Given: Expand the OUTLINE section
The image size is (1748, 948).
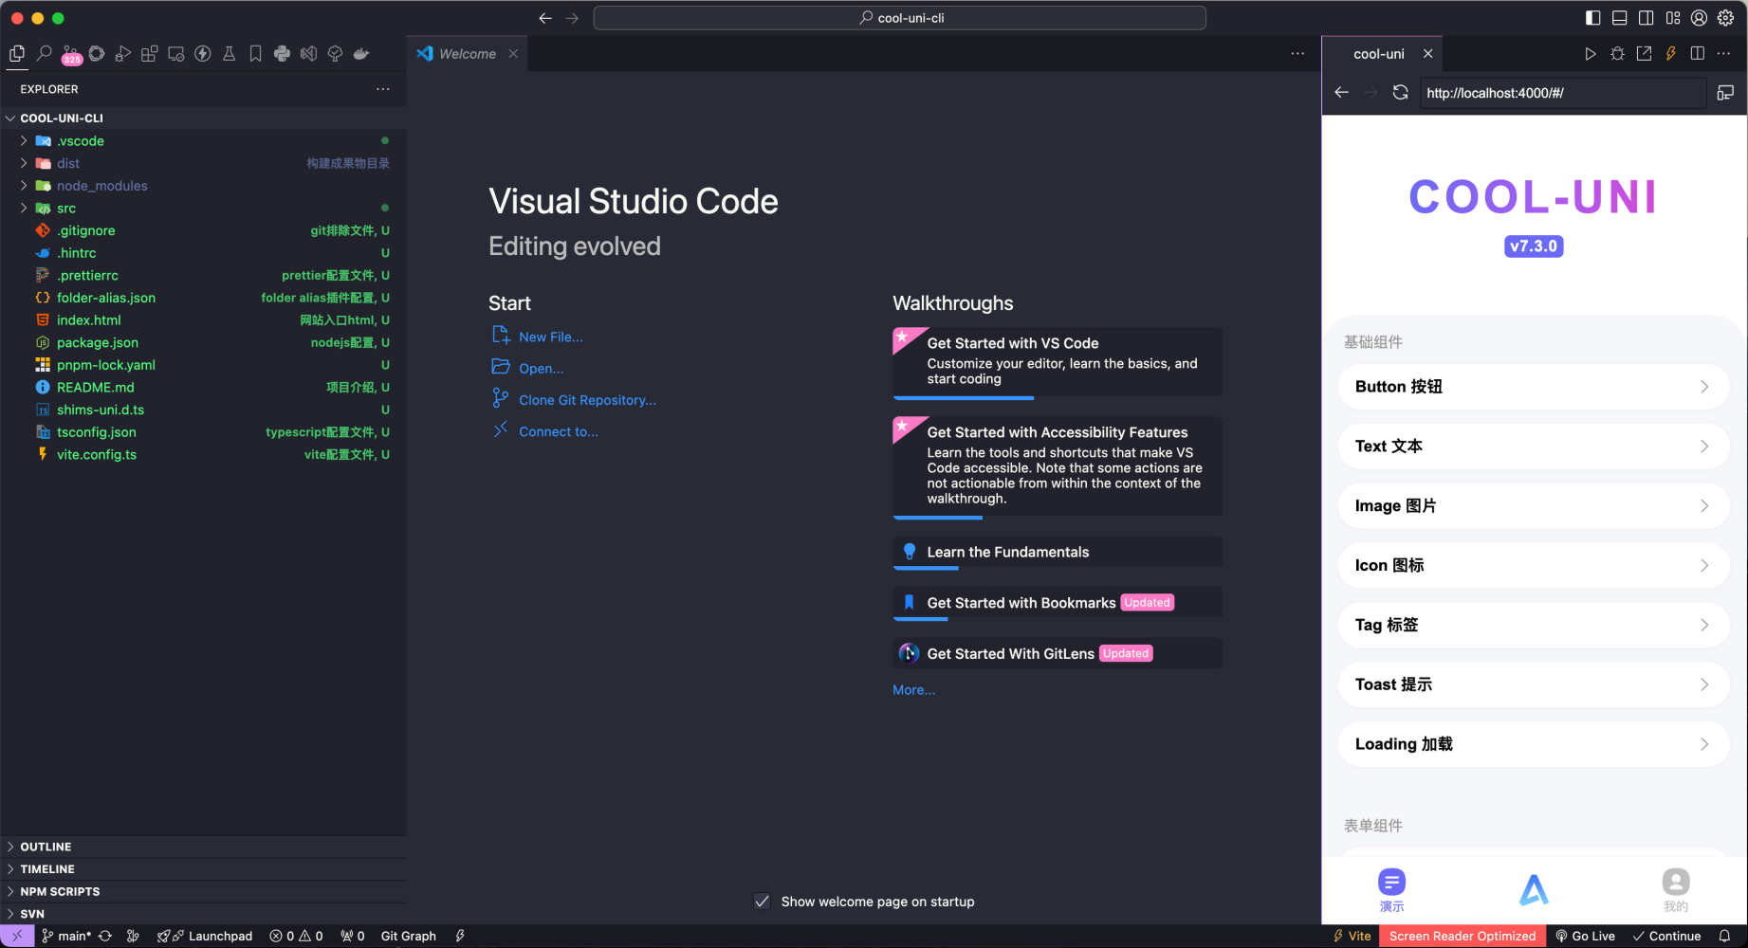Looking at the screenshot, I should coord(46,847).
